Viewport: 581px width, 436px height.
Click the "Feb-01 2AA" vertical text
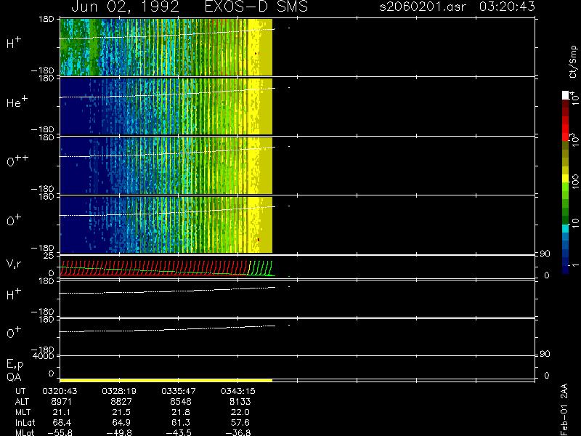point(564,409)
